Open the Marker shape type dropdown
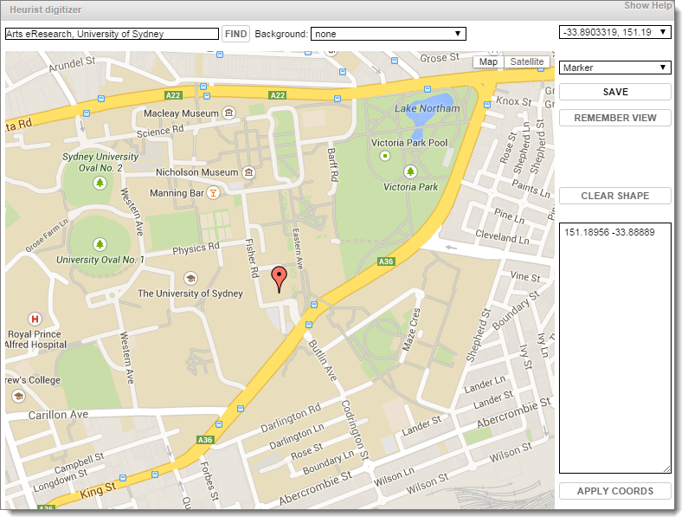This screenshot has height=523, width=688. (x=614, y=68)
